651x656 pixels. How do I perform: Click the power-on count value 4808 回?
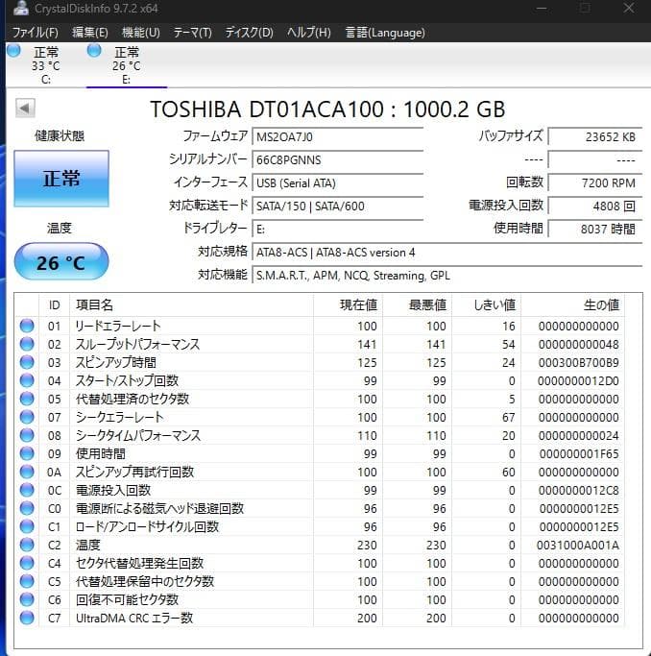click(595, 206)
